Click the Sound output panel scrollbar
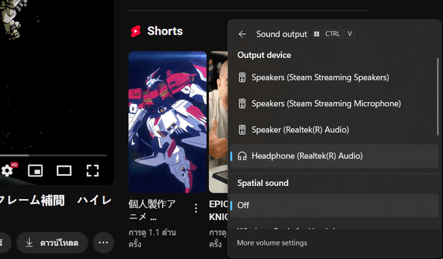Viewport: 443px width, 259px height. (x=437, y=97)
